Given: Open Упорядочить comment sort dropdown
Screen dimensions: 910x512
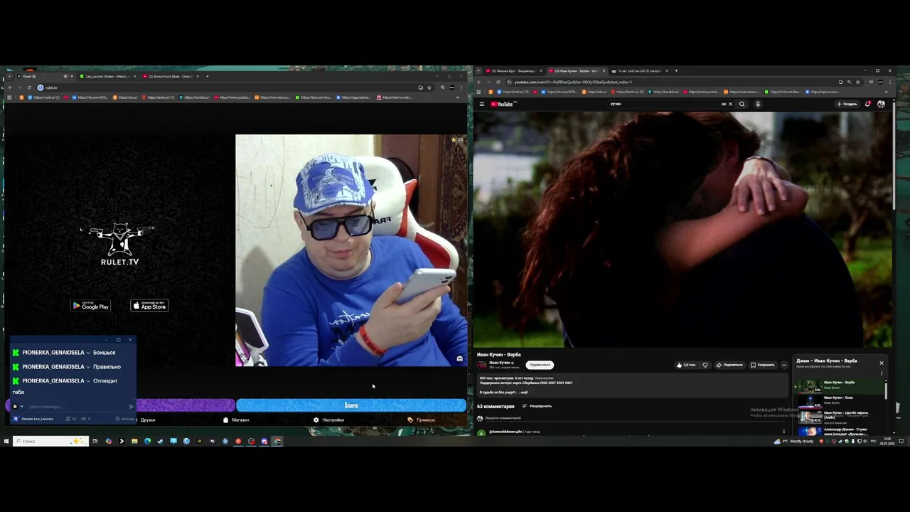Looking at the screenshot, I should (537, 406).
